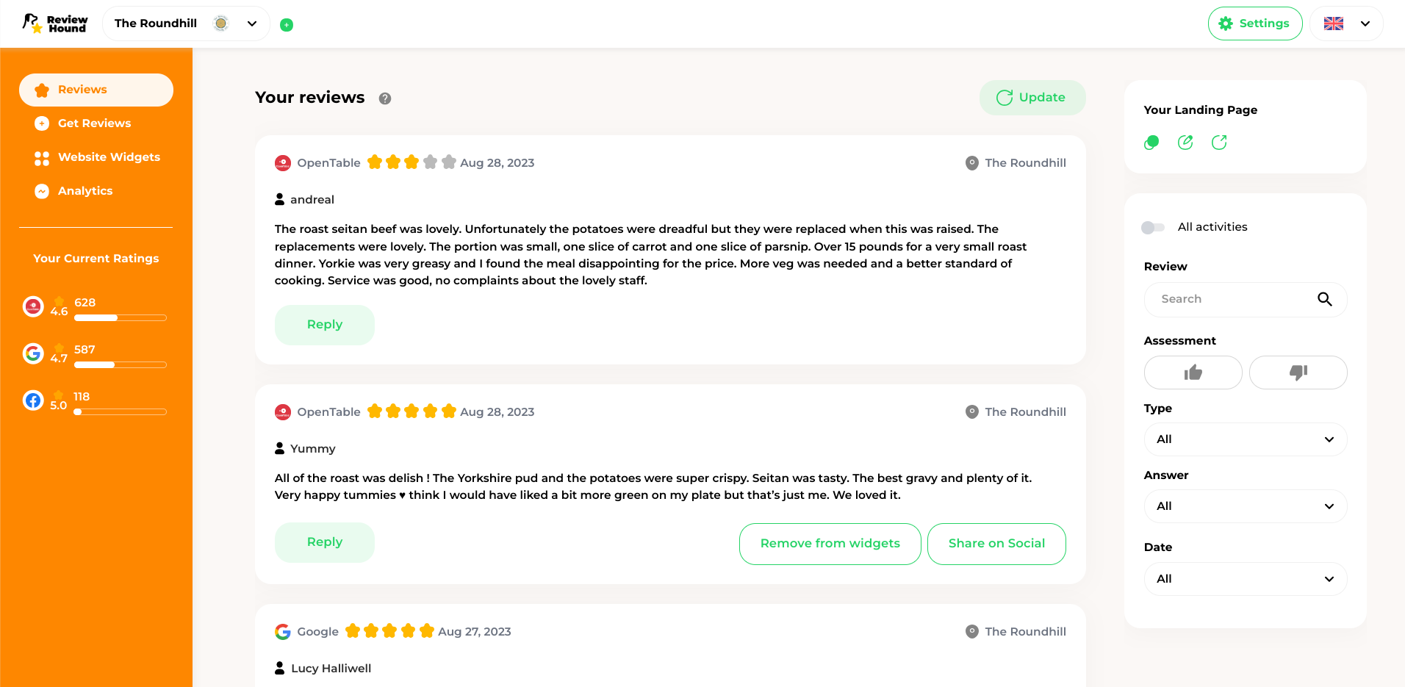Click the green plus icon next to The Roundhill

pyautogui.click(x=287, y=25)
